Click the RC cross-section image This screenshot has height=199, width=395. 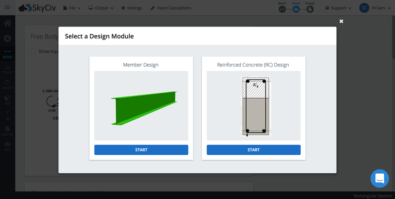pos(256,106)
